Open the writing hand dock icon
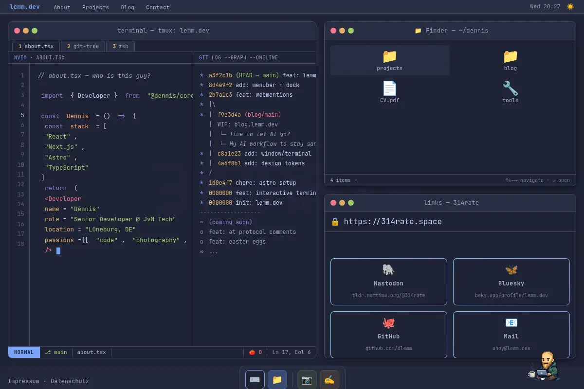584x389 pixels. pos(329,380)
